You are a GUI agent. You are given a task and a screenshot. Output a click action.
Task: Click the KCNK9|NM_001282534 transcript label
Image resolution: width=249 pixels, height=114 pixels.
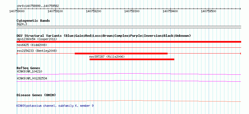(32, 78)
